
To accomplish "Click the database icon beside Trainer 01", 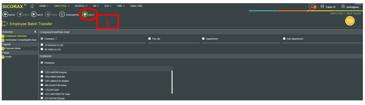I will coord(322,6).
